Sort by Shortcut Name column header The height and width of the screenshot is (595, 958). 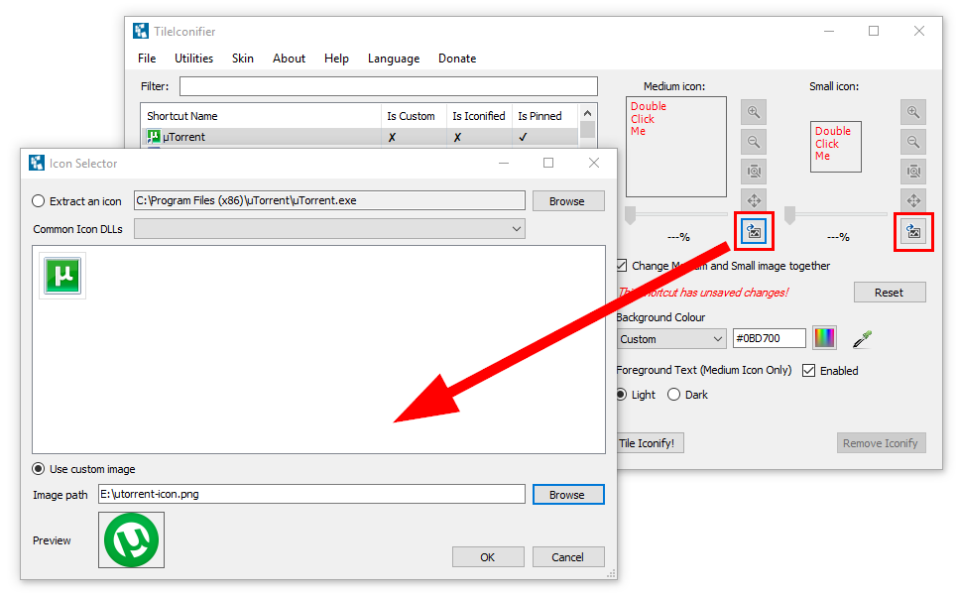[x=261, y=116]
